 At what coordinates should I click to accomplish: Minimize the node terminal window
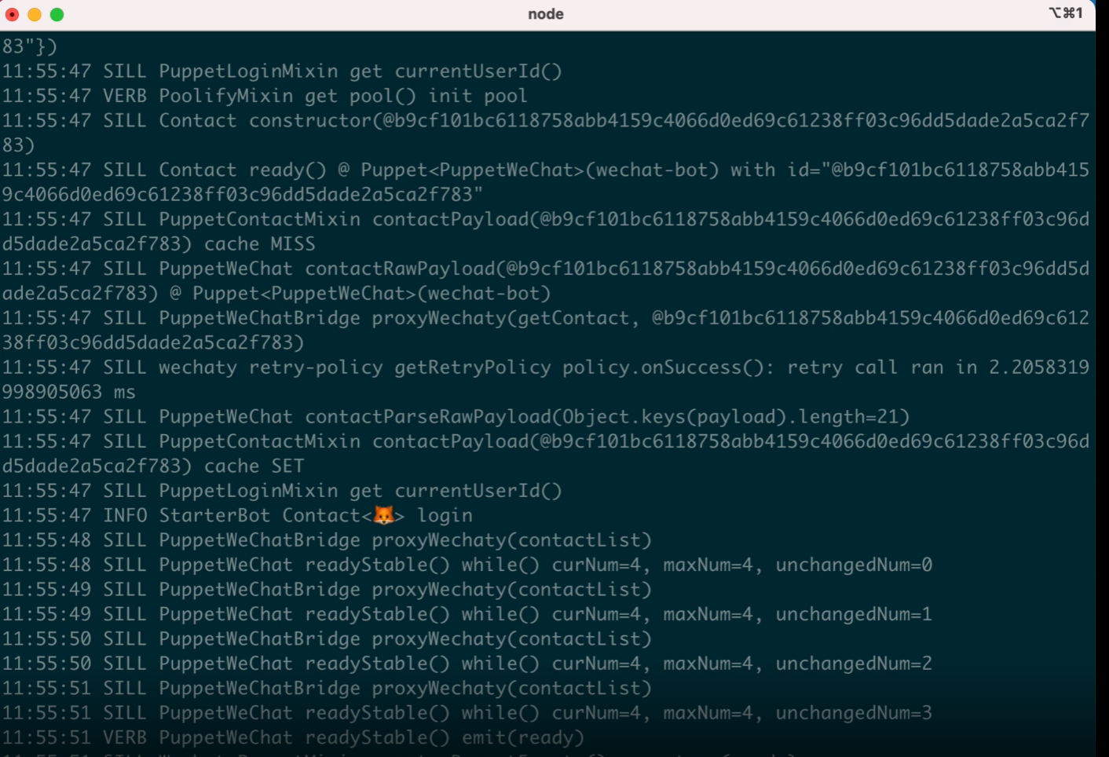(x=34, y=14)
